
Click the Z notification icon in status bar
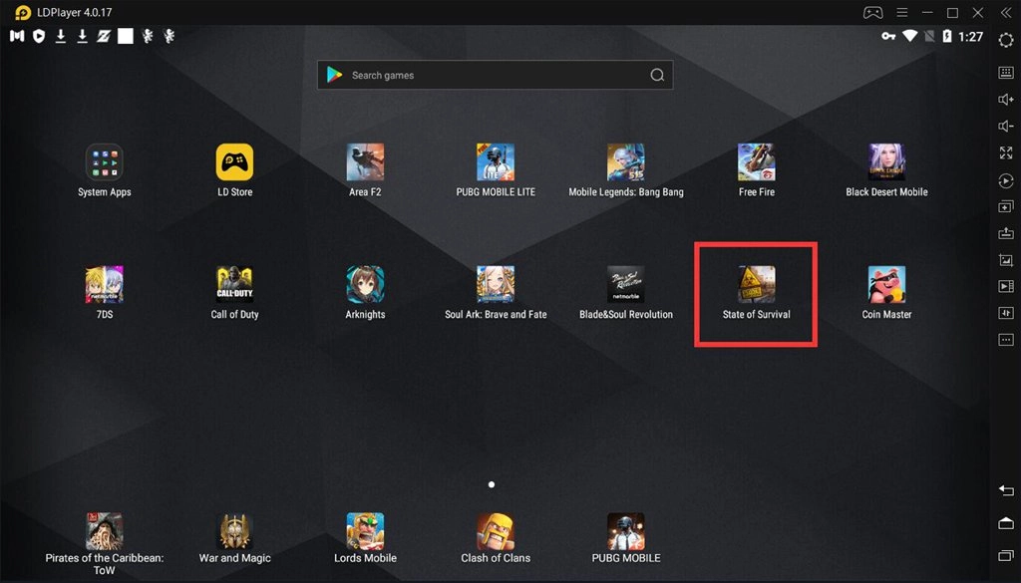click(104, 37)
